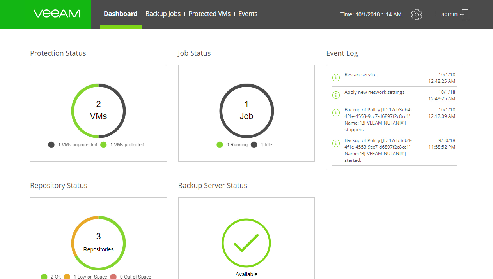Screen dimensions: 493x279
Task: Click the Backup Server Status heading
Action: click(213, 186)
